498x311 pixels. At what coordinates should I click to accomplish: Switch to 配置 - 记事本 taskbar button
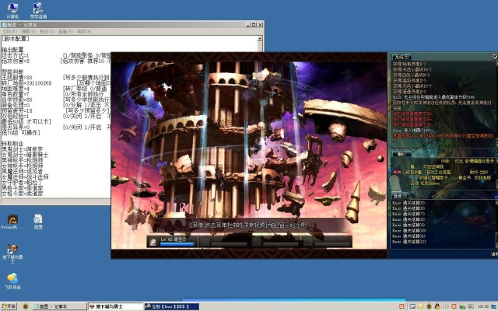tap(59, 306)
